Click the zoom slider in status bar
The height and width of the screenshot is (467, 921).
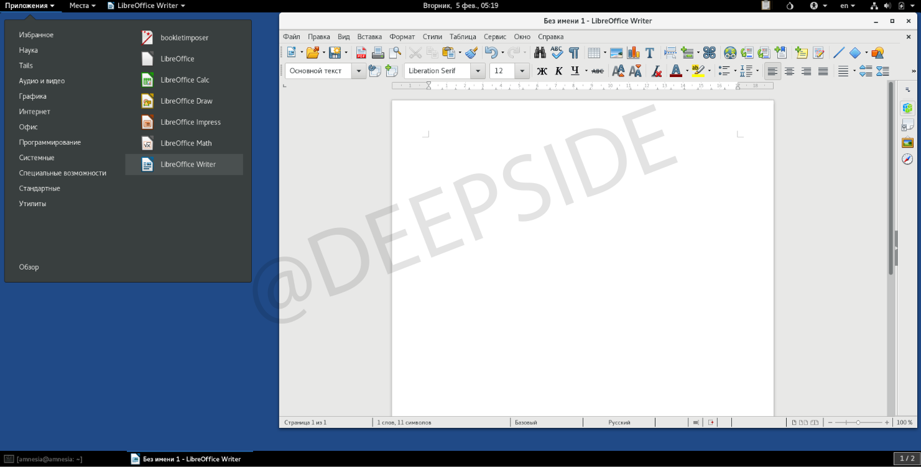pyautogui.click(x=858, y=422)
